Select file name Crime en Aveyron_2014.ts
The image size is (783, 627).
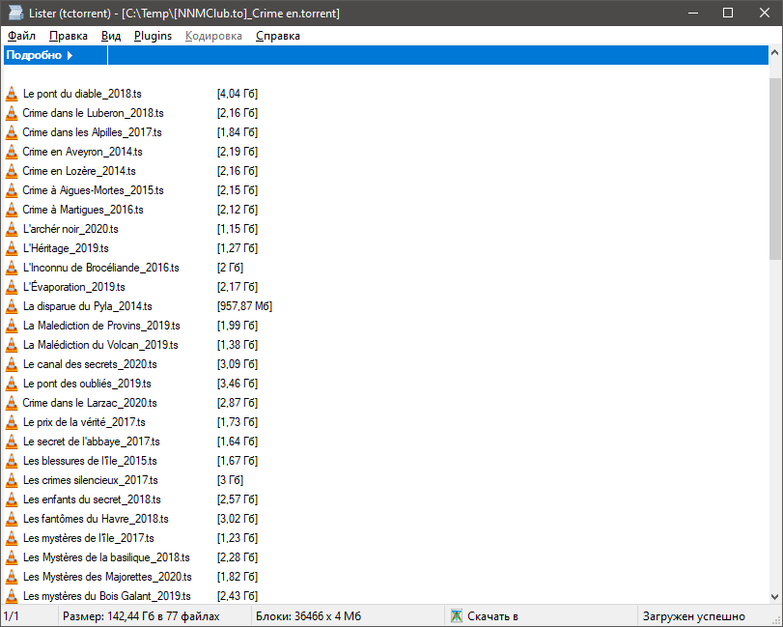82,152
